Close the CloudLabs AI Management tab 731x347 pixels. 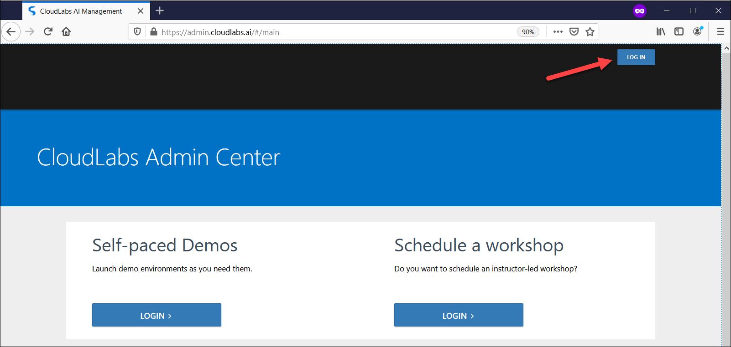pos(141,11)
